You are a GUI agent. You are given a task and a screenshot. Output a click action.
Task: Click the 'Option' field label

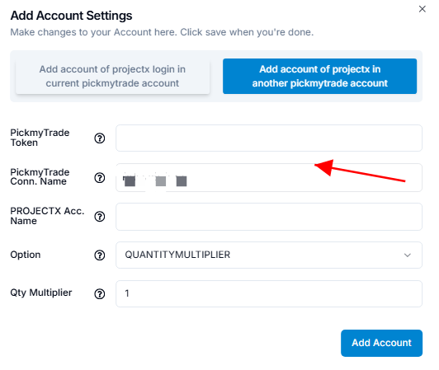coord(26,255)
